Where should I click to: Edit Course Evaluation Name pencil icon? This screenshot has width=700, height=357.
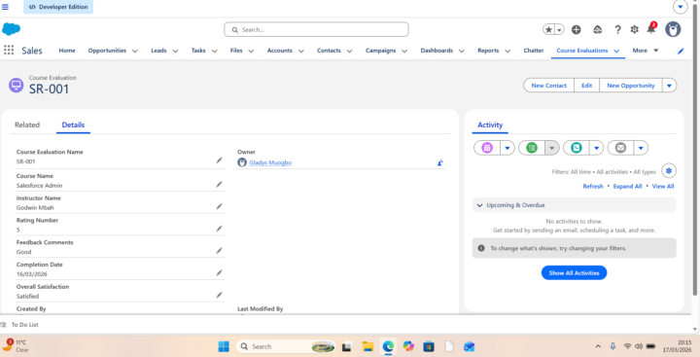(219, 160)
